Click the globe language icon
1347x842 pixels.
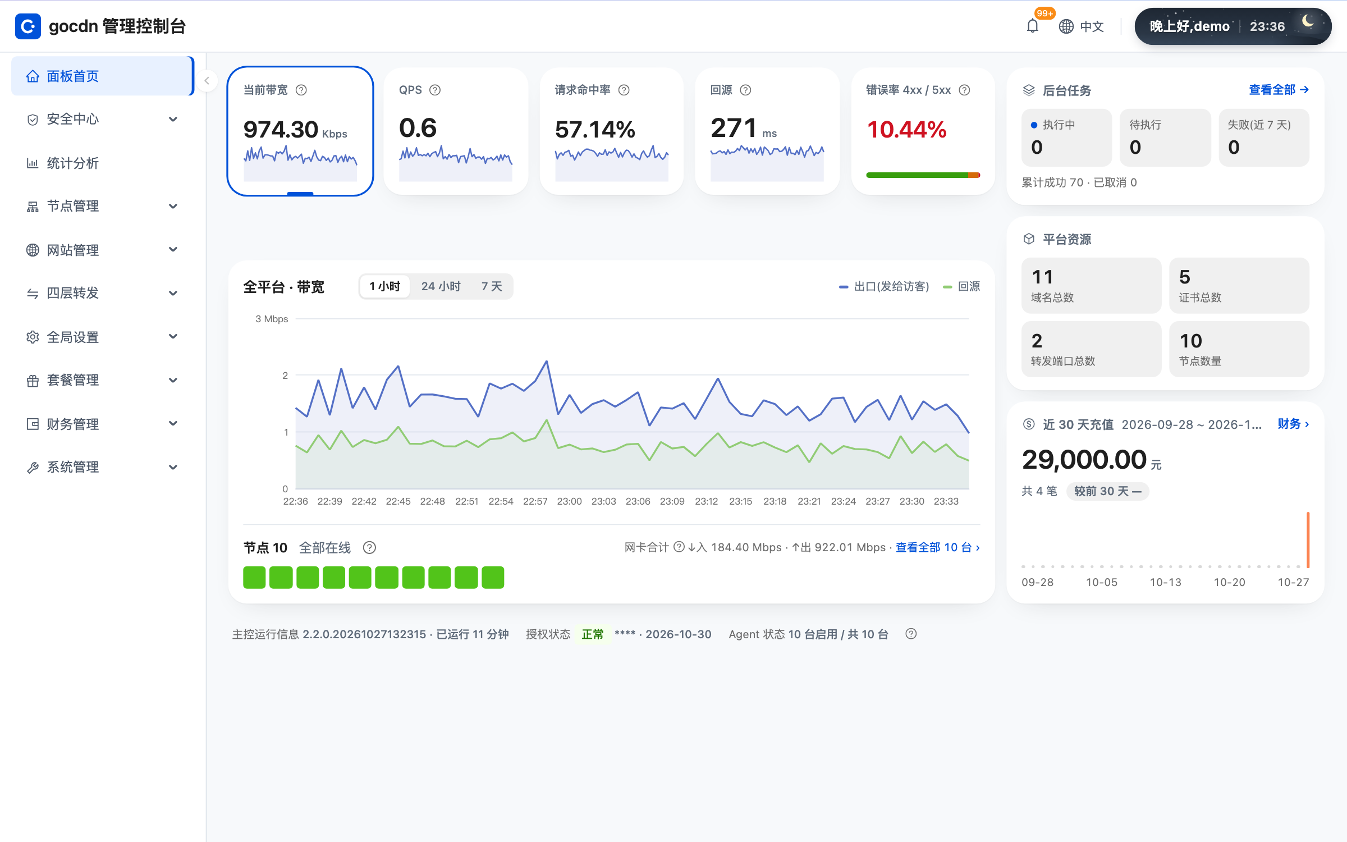pyautogui.click(x=1066, y=26)
